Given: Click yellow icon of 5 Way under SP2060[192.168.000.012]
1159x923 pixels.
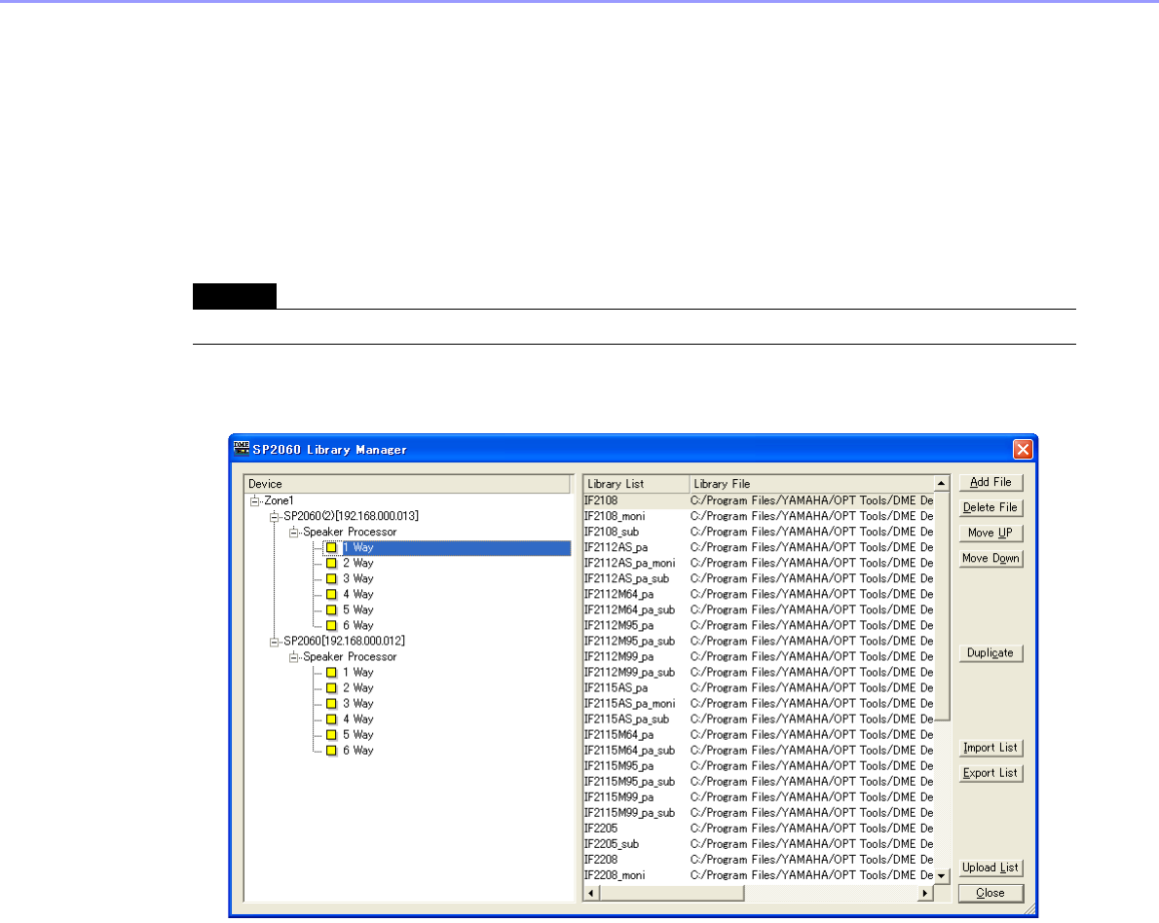Looking at the screenshot, I should [331, 734].
